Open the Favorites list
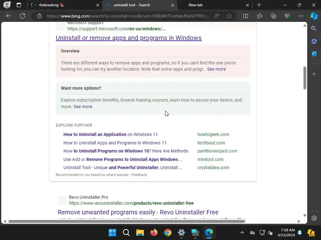Screen dimensions: 321x240 coord(259,16)
